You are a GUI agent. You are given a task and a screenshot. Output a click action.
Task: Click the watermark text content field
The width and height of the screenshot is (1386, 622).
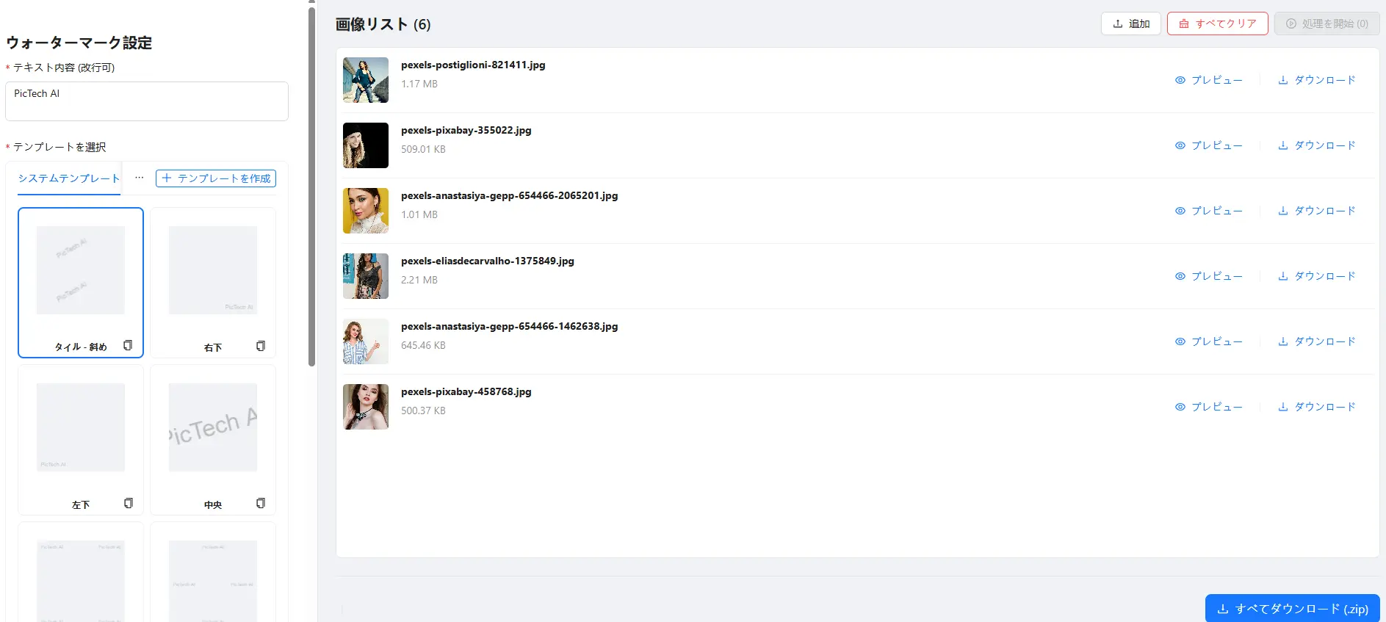147,101
